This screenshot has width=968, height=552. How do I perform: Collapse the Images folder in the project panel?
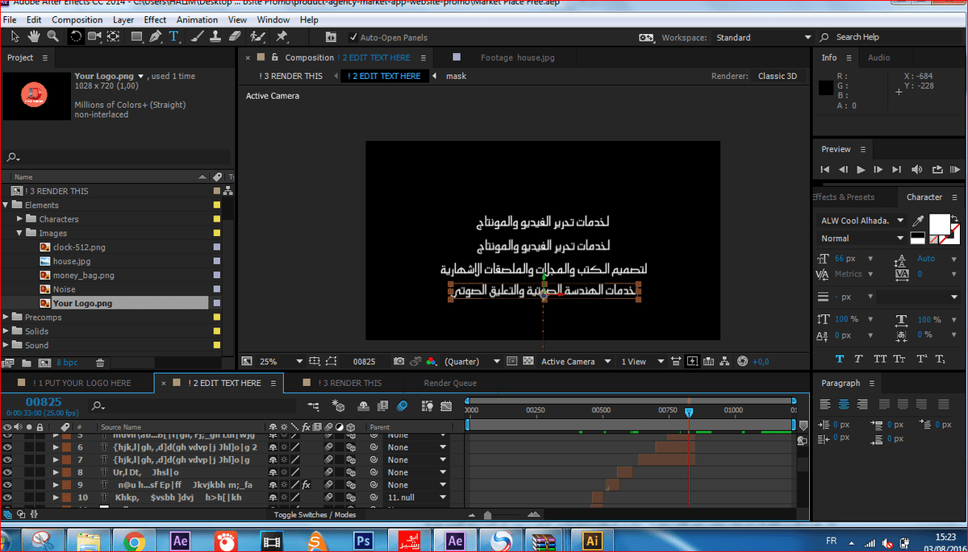(x=20, y=233)
